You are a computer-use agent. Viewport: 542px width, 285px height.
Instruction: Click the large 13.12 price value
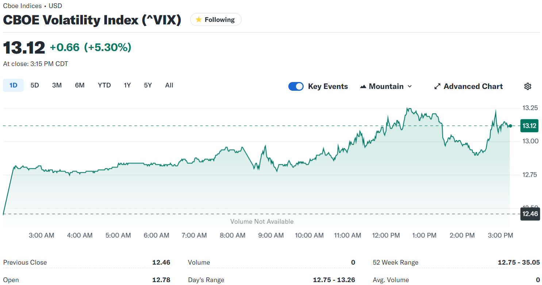coord(24,48)
